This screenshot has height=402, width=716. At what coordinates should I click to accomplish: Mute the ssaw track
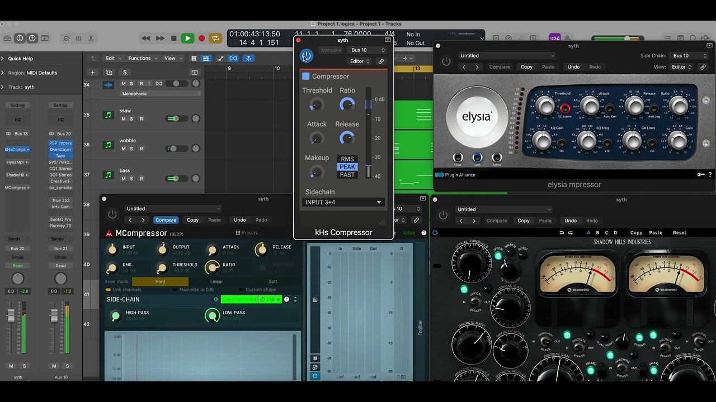(123, 119)
